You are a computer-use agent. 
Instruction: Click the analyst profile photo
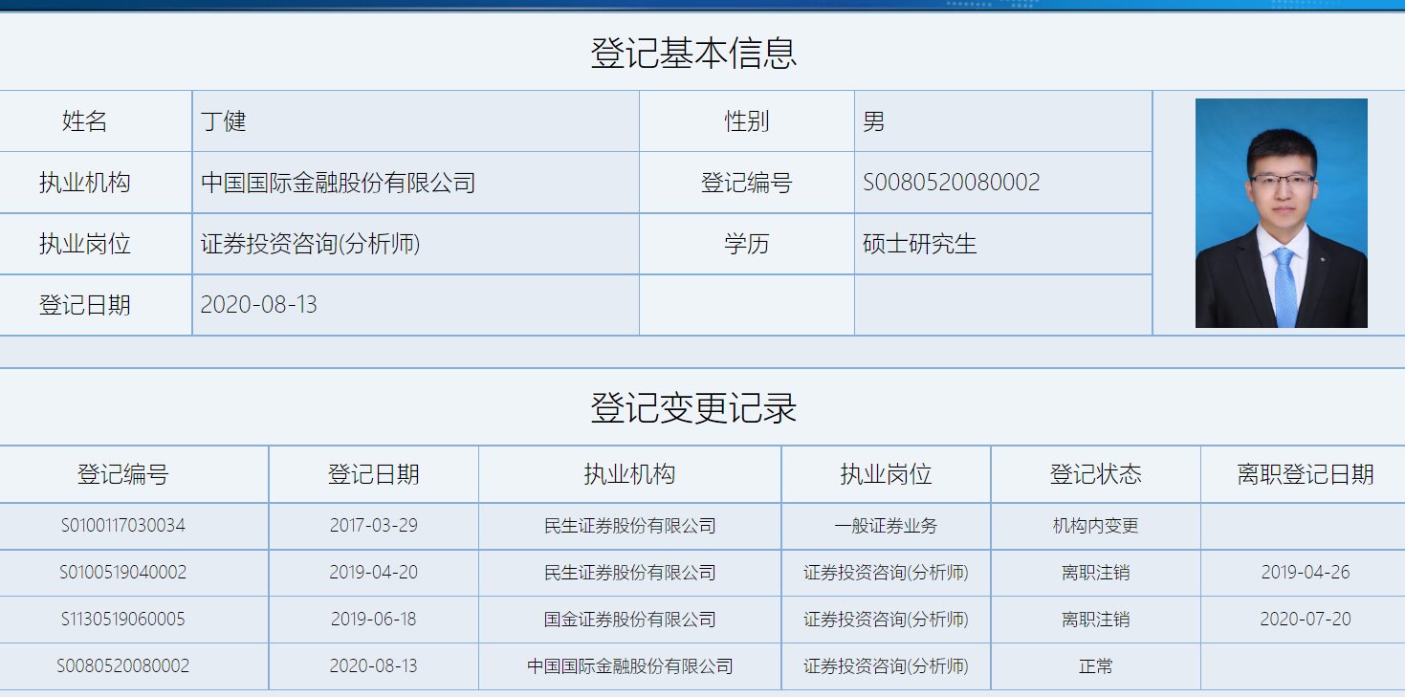pos(1281,213)
